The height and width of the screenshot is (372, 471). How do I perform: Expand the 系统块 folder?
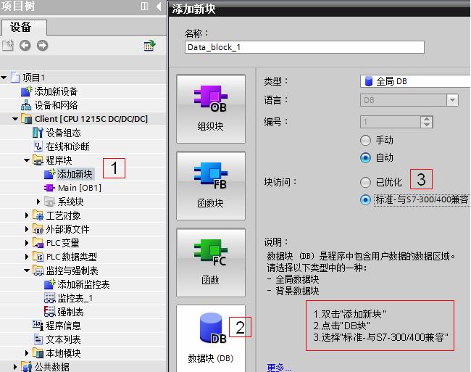[x=38, y=202]
